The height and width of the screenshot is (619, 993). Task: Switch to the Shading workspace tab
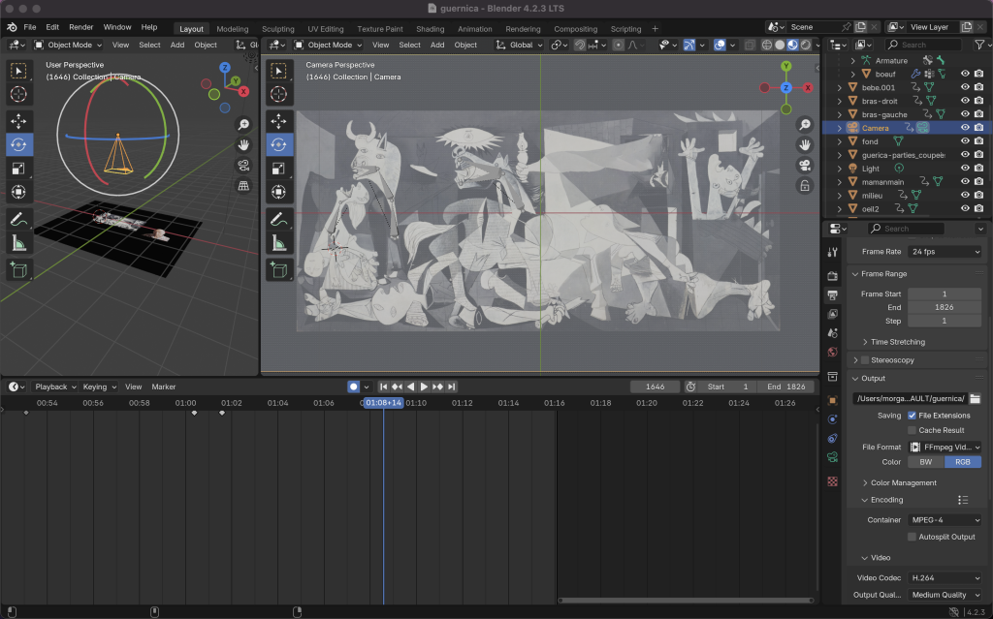tap(430, 29)
